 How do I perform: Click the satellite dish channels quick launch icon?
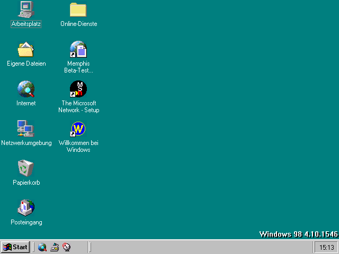point(67,247)
